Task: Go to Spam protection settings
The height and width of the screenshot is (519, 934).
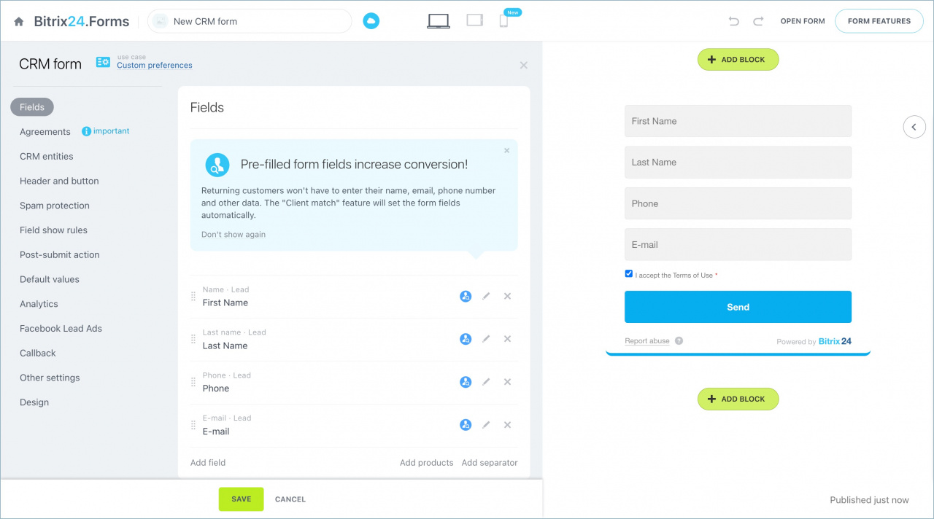Action: (x=55, y=206)
